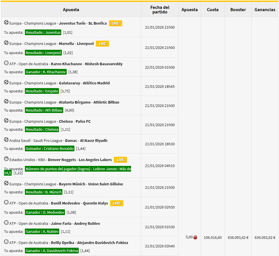Click the match title 'Reilly Opelka - Alejandro Davidovich-Fokina'

89,243
